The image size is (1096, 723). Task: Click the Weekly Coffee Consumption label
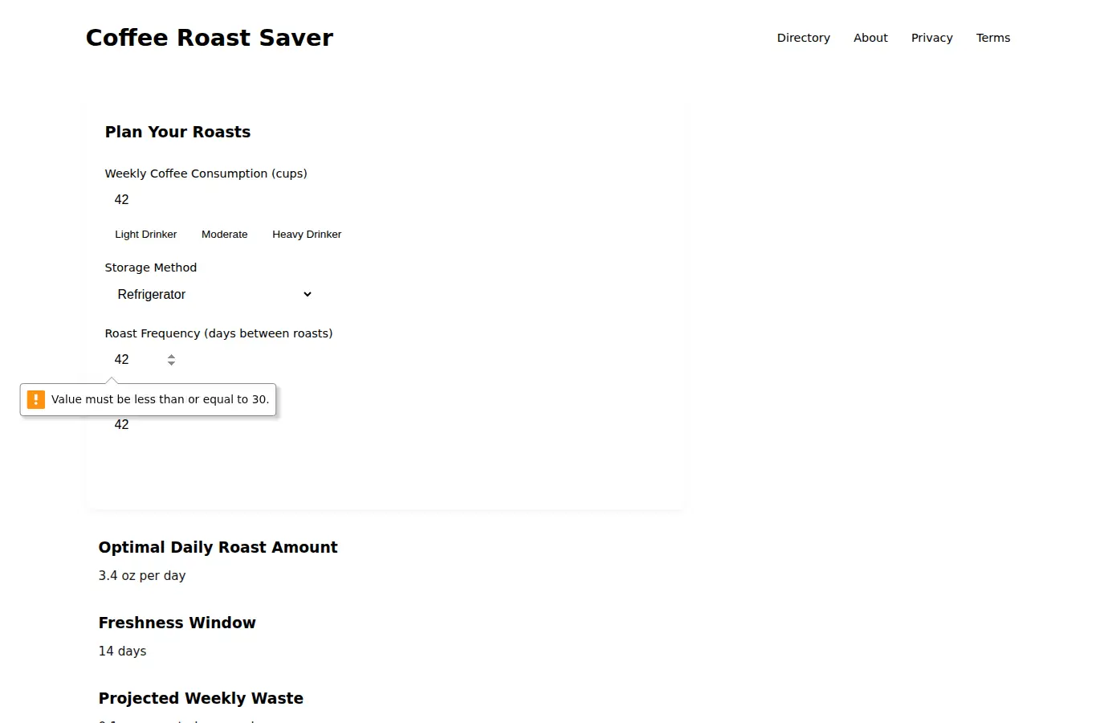tap(206, 174)
